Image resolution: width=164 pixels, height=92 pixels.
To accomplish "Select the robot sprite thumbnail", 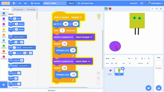I will [119, 72].
